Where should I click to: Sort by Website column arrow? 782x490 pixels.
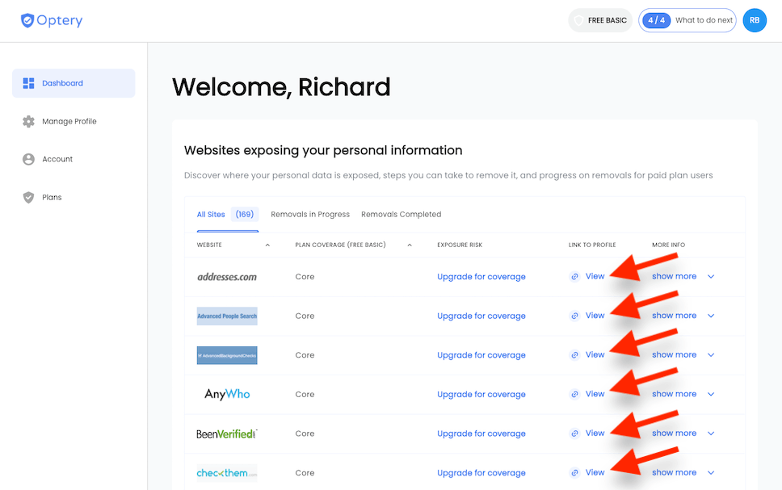(267, 245)
